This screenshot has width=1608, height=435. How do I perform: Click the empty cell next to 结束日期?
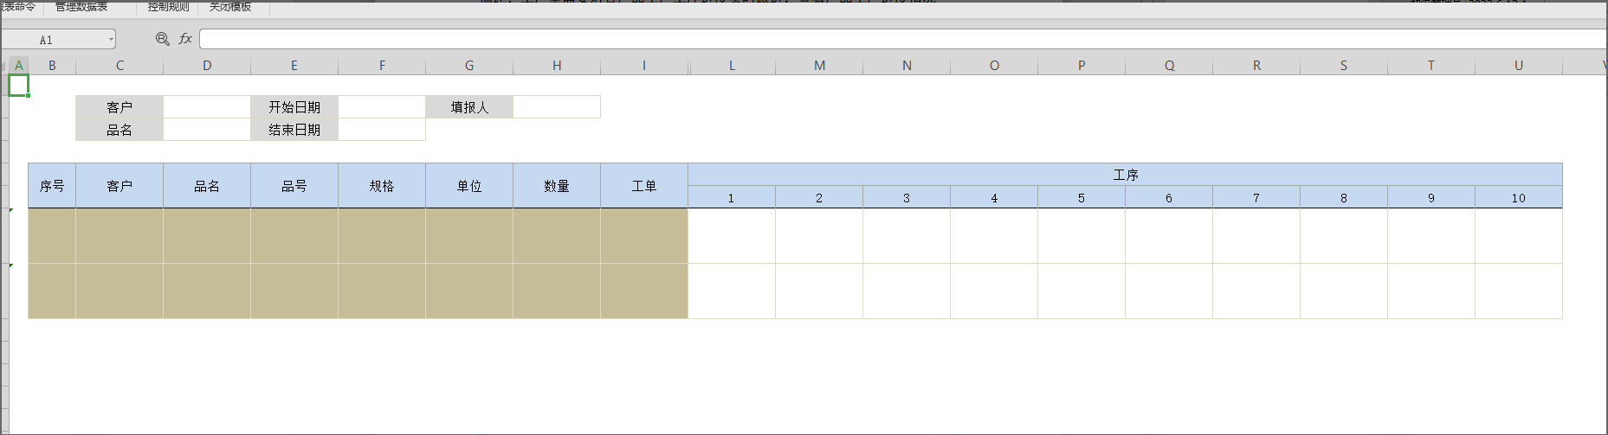coord(382,130)
